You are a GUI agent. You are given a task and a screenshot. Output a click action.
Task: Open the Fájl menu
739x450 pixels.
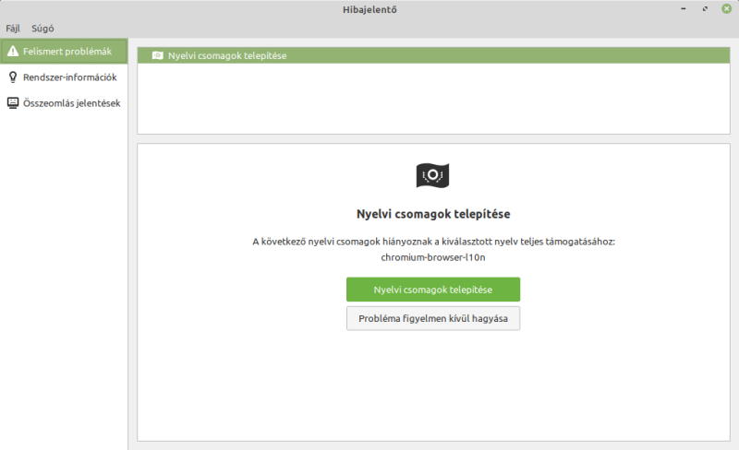pyautogui.click(x=13, y=29)
